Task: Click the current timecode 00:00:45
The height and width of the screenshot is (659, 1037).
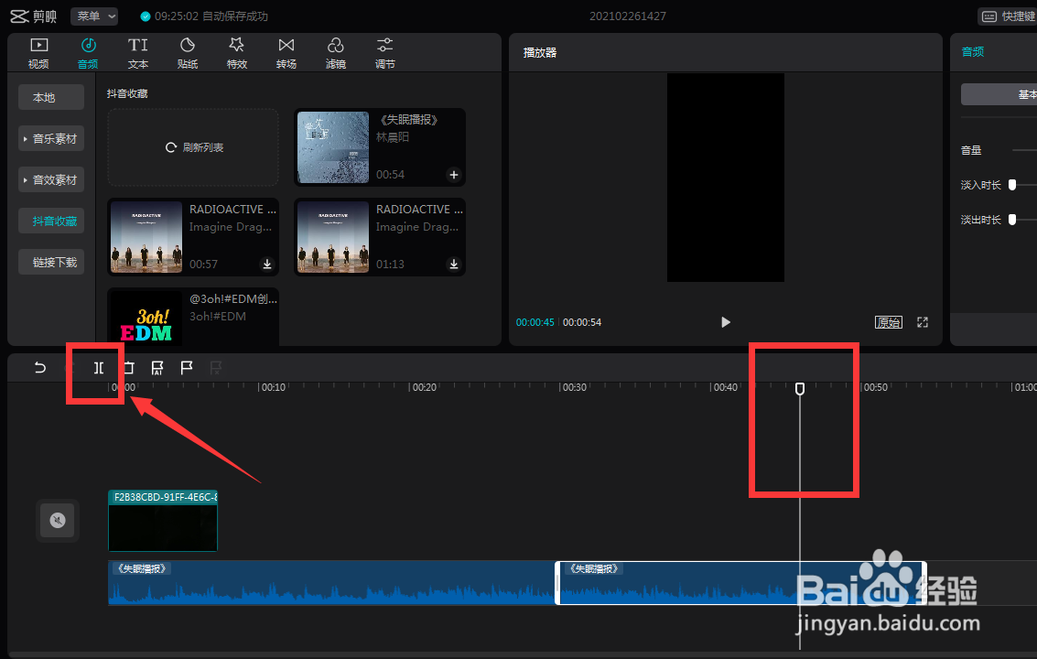Action: tap(535, 322)
